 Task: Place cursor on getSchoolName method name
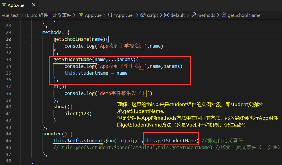click(x=71, y=39)
